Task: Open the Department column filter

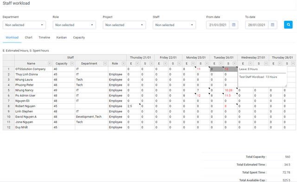Action: coord(105,63)
